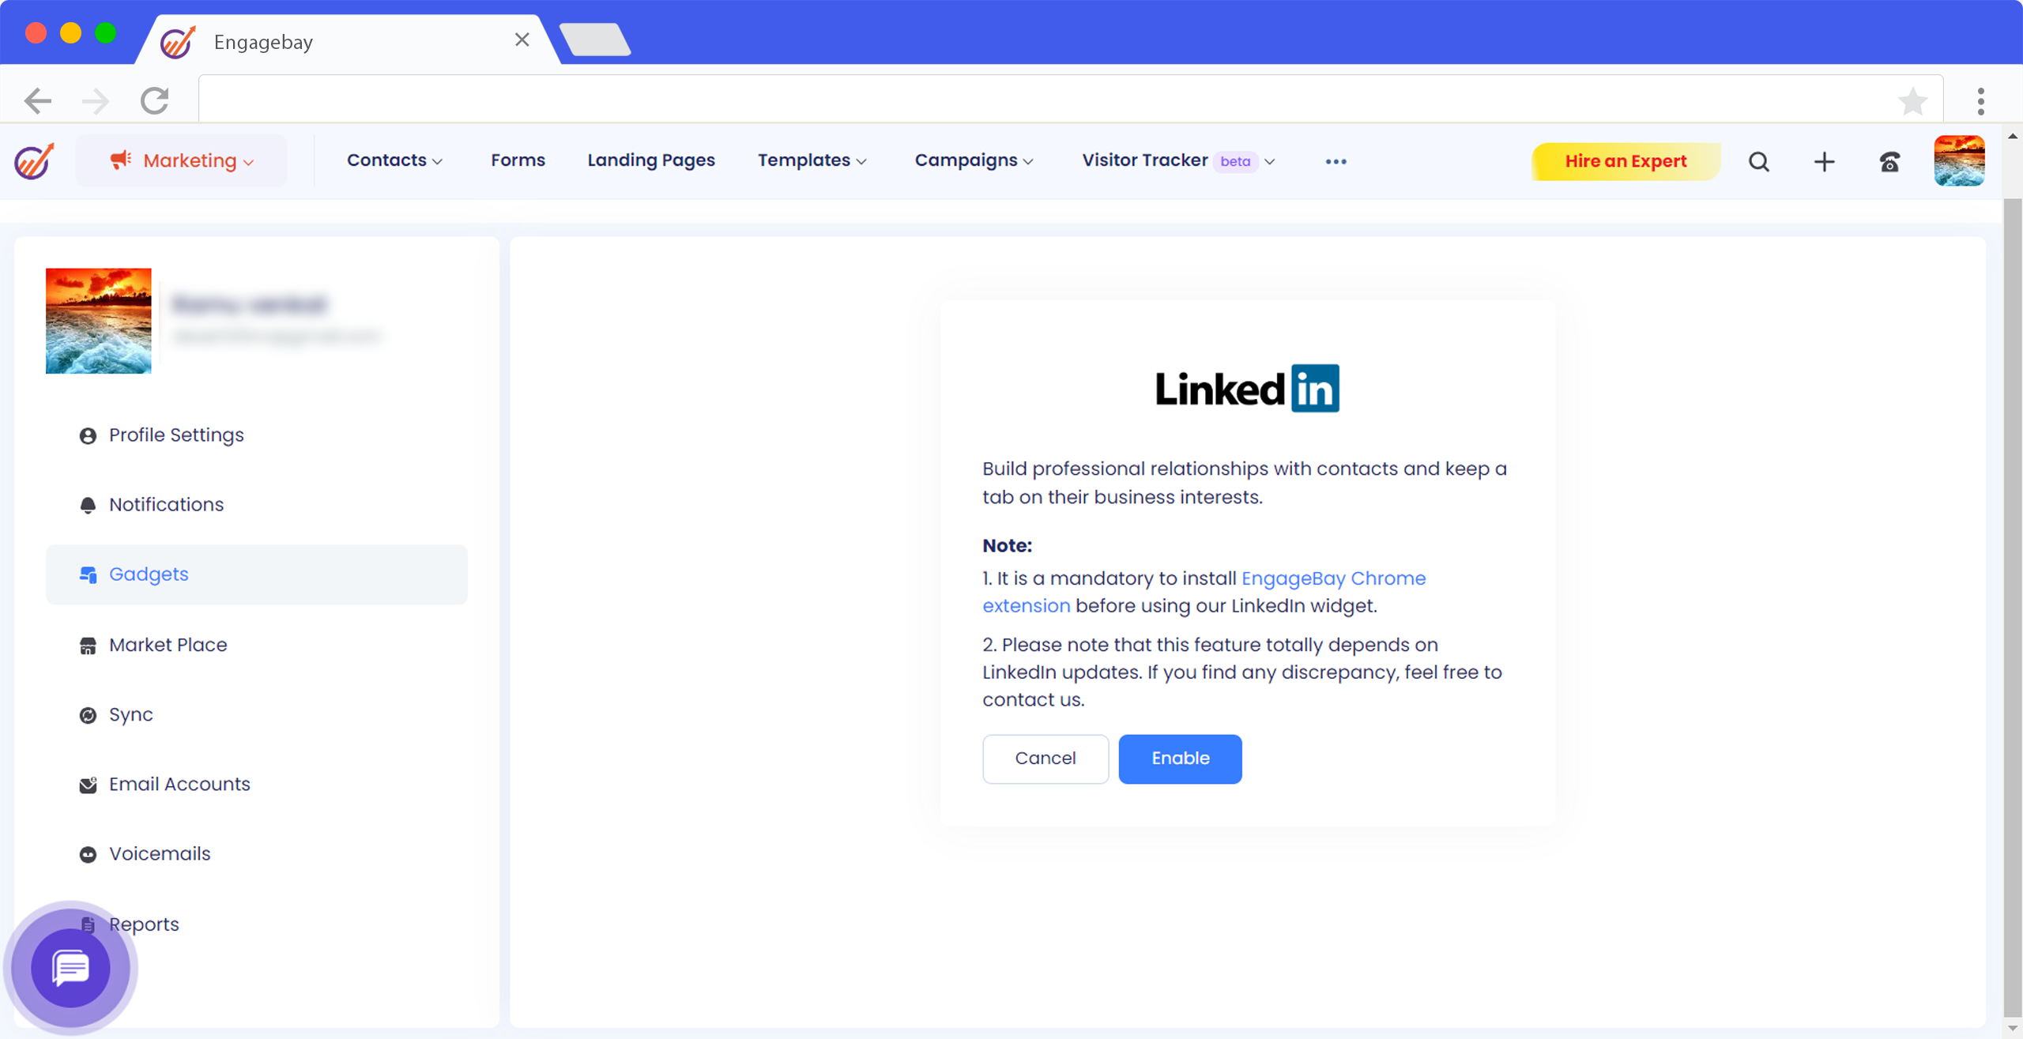
Task: Go to Sync settings
Action: [x=257, y=714]
